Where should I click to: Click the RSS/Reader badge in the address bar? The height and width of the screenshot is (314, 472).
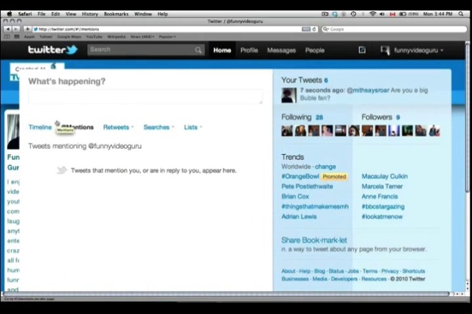[x=306, y=29]
